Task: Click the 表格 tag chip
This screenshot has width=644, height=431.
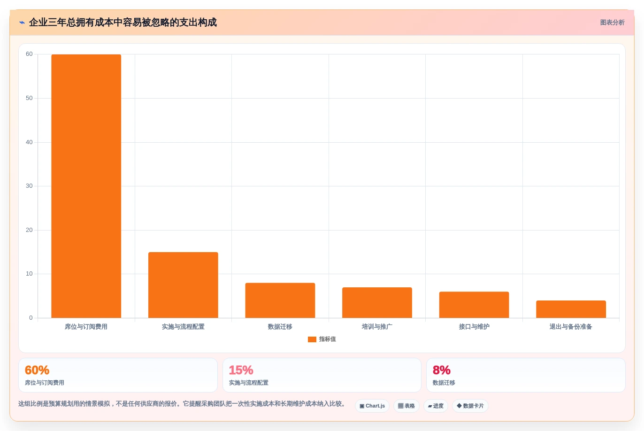Action: 406,406
